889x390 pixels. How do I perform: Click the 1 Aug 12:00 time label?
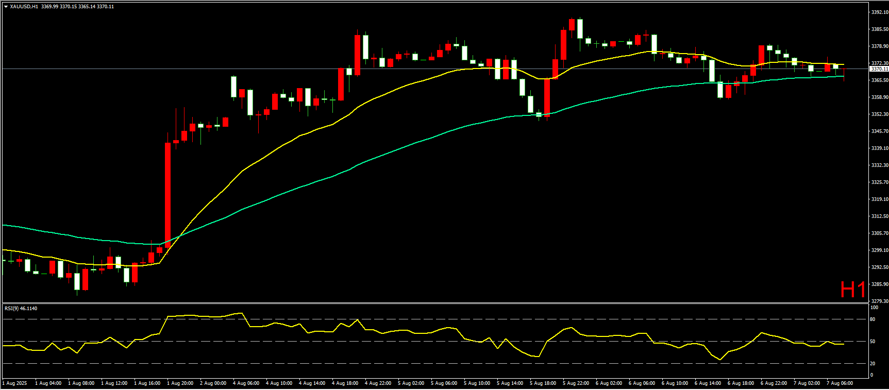coord(114,383)
